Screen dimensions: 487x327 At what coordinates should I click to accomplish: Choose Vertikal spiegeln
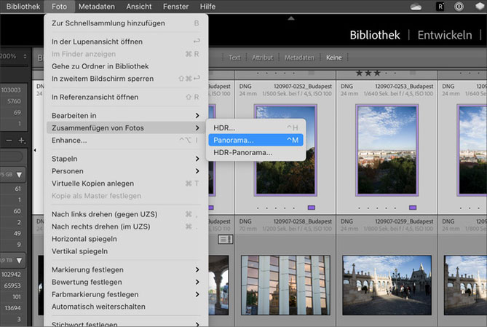click(126, 251)
